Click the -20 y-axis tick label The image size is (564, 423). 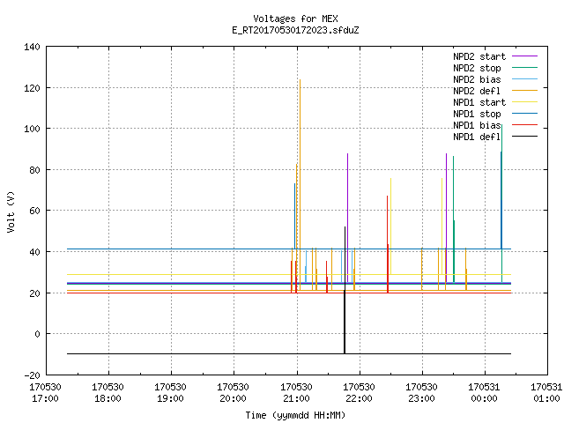32,375
